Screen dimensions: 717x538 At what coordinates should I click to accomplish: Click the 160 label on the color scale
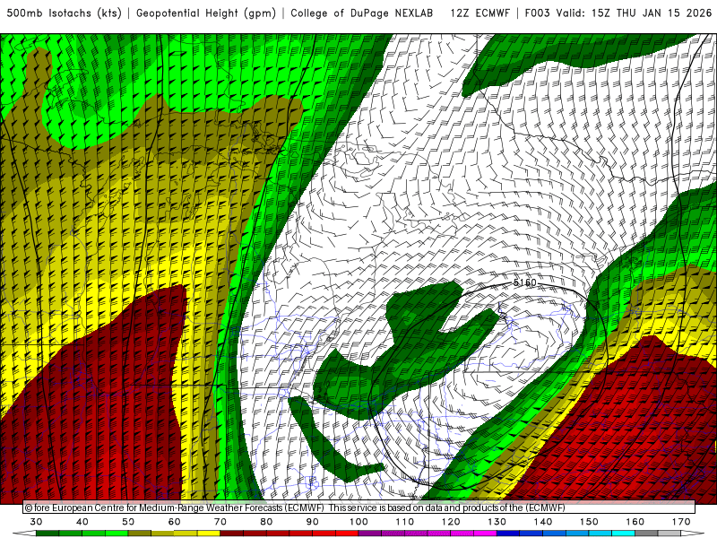[x=635, y=522]
